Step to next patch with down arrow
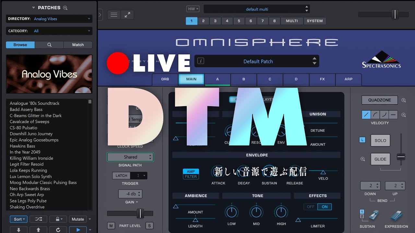This screenshot has height=233, width=415. [18, 230]
